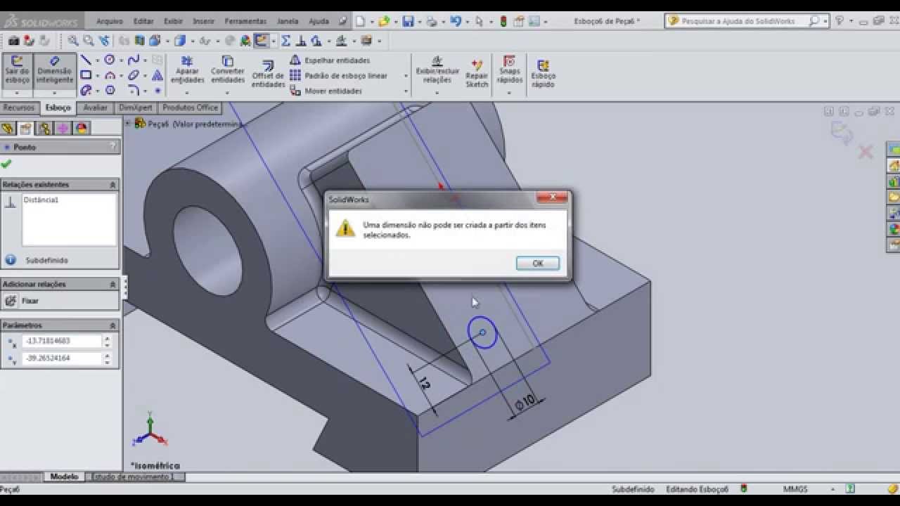Viewport: 900px width, 506px height.
Task: Open dropdown arrow under Snaps rápidos
Action: click(510, 93)
